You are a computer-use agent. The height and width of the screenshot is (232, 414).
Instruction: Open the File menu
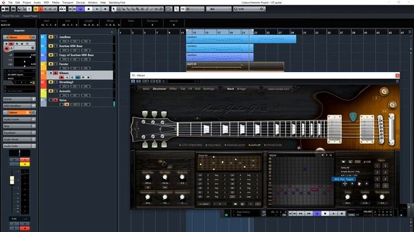tap(10, 3)
